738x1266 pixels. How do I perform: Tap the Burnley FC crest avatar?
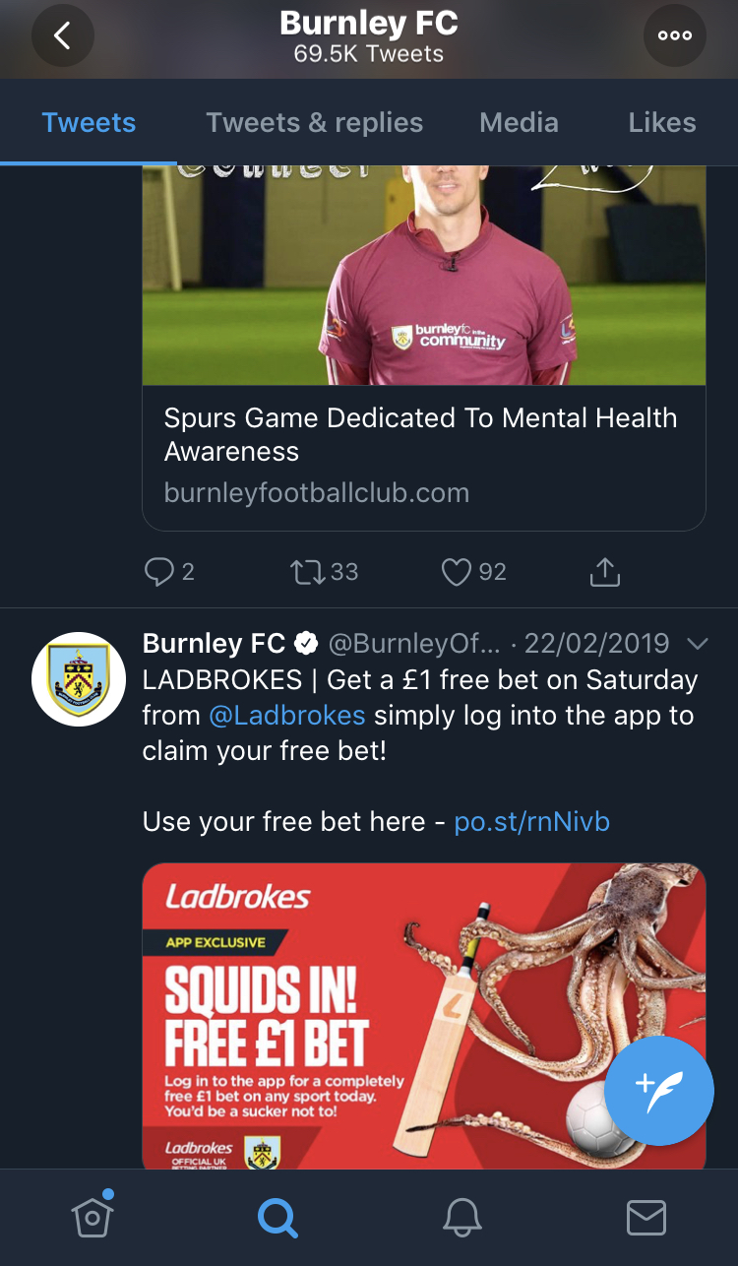79,679
